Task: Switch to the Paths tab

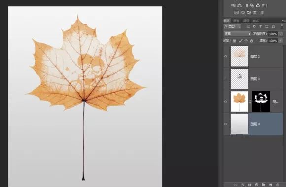Action: click(246, 21)
